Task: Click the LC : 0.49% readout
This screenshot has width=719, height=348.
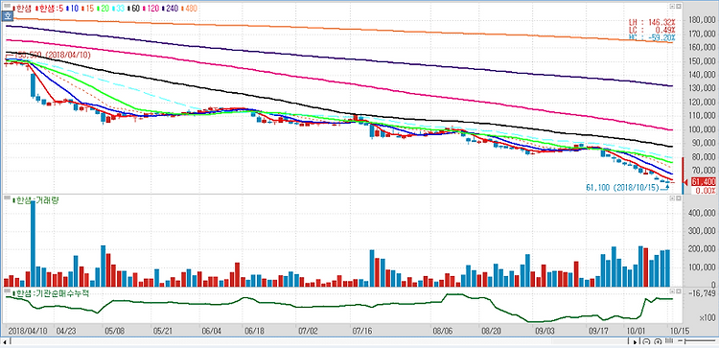Action: coord(652,29)
